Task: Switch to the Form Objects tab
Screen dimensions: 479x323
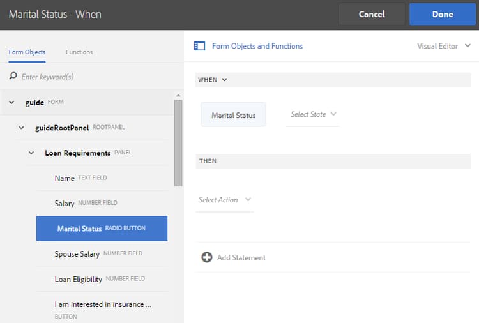Action: coord(27,52)
